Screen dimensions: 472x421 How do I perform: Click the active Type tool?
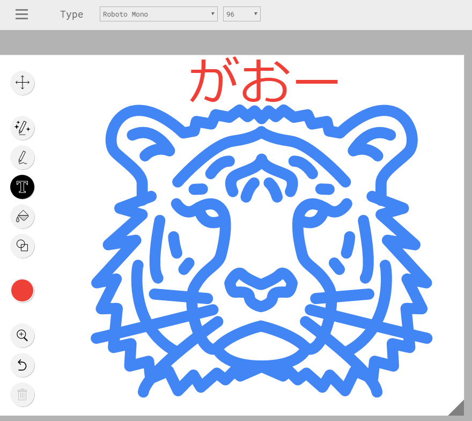tap(23, 187)
